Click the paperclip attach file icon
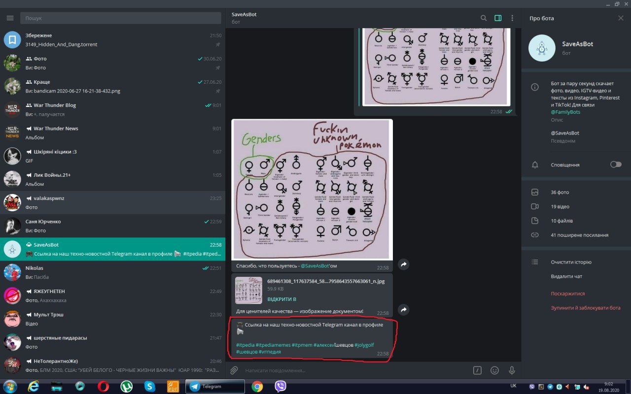This screenshot has width=631, height=394. [234, 370]
